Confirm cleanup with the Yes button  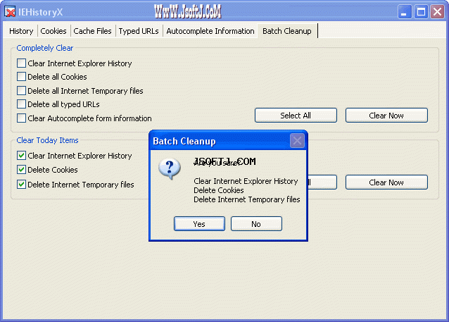[199, 224]
